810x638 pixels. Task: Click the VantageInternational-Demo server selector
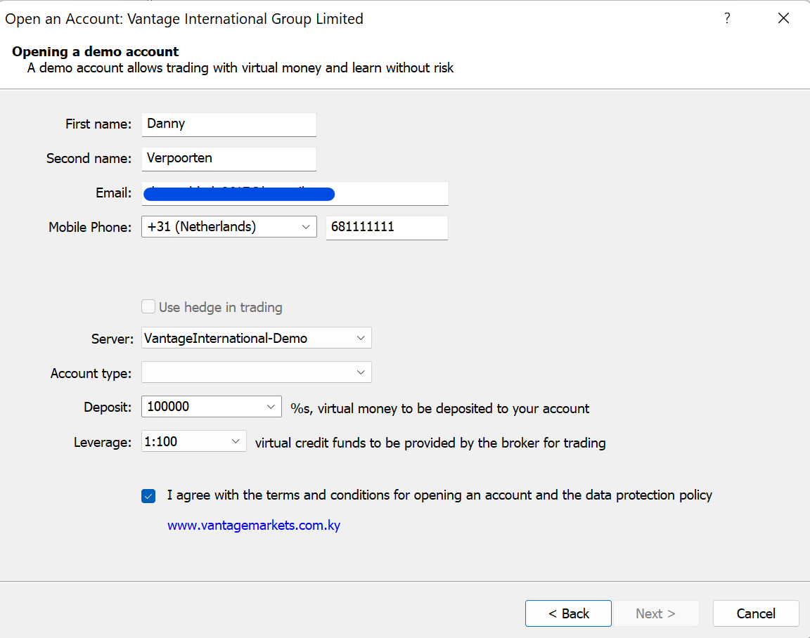(x=256, y=337)
